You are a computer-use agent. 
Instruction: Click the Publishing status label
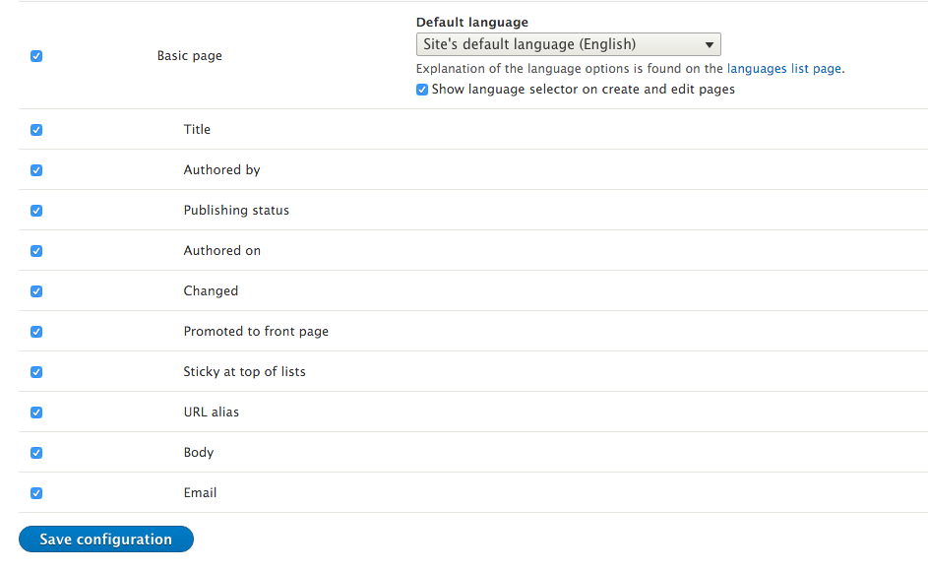pyautogui.click(x=236, y=211)
